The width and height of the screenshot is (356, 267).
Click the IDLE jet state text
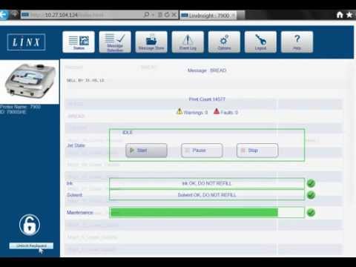coord(128,133)
